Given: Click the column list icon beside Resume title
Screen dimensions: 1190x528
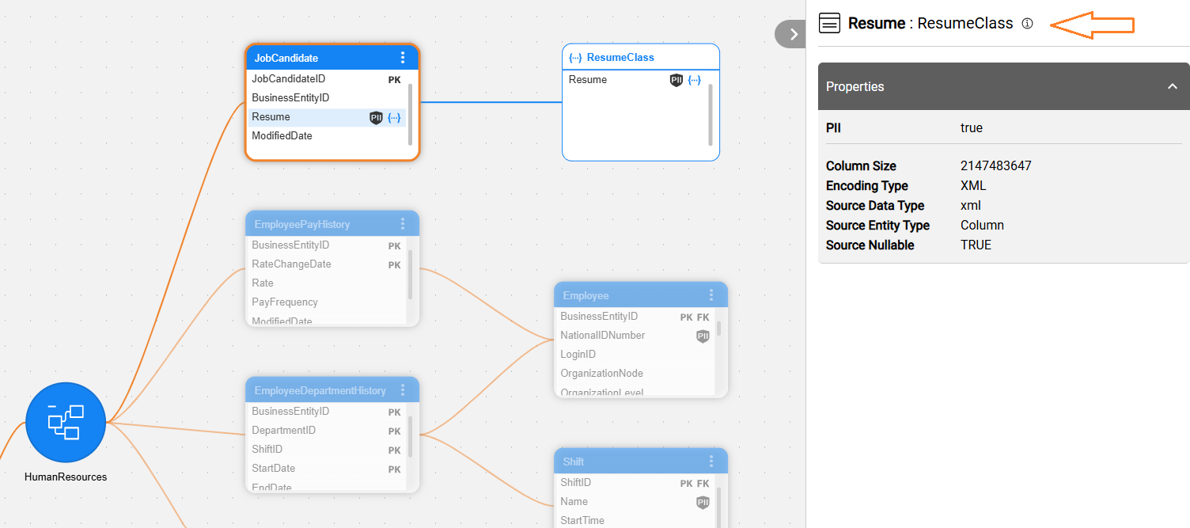Looking at the screenshot, I should pyautogui.click(x=829, y=23).
